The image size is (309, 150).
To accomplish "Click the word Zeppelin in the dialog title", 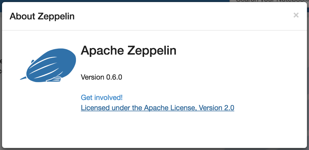I will tap(56, 17).
